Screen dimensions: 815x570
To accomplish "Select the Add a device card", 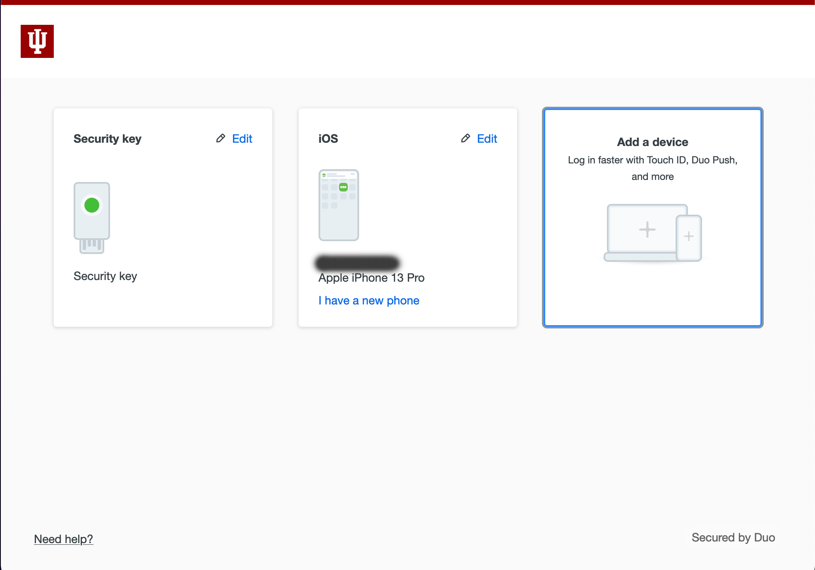I will tap(652, 290).
